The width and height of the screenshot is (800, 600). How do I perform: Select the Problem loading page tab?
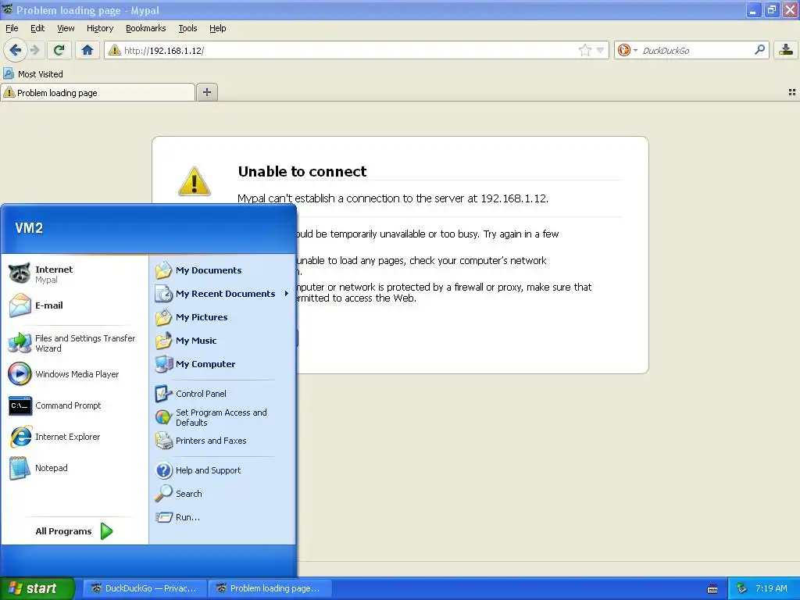(x=98, y=92)
